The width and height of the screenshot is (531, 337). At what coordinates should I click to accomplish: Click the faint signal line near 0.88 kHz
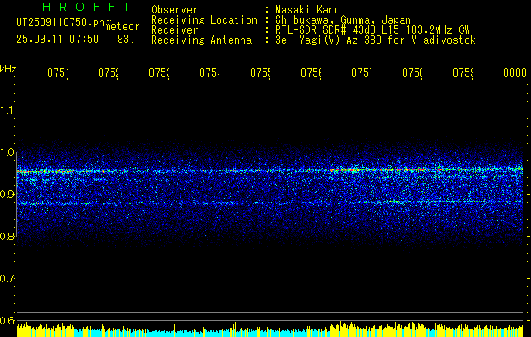click(x=271, y=202)
